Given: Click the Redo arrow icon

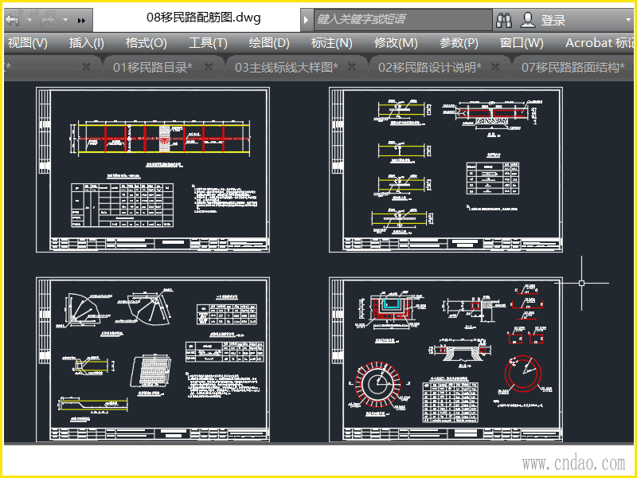Looking at the screenshot, I should click(49, 19).
